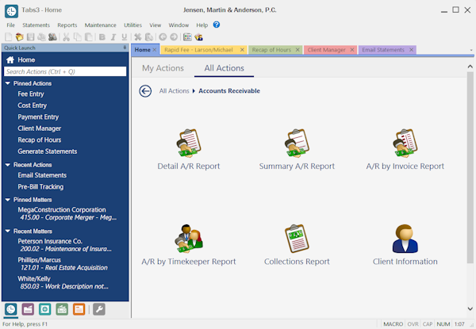Open the Statements menu
Viewport: 476px width, 329px height.
tap(36, 25)
